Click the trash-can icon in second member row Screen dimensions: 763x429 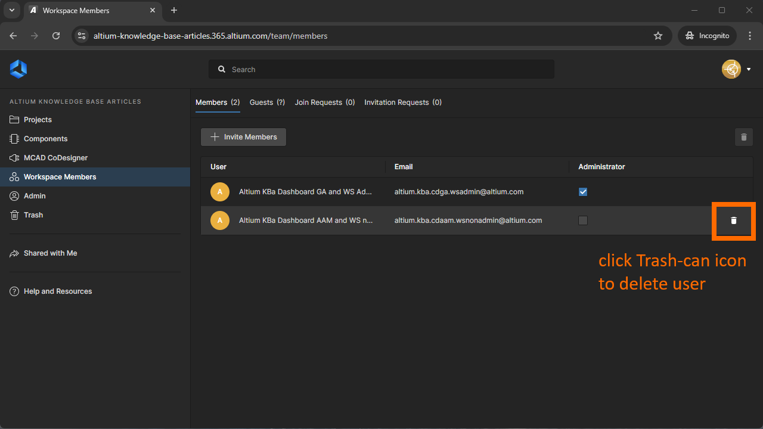[734, 220]
